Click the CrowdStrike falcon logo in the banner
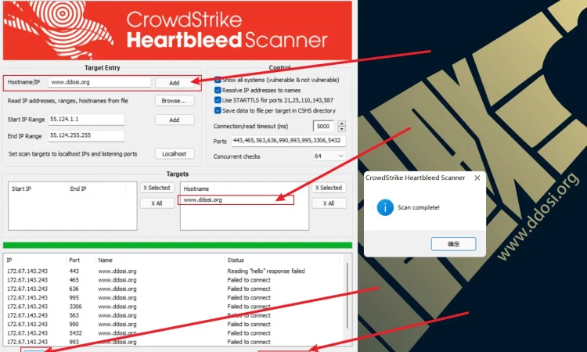Viewport: 587px width, 352px height. [60, 29]
